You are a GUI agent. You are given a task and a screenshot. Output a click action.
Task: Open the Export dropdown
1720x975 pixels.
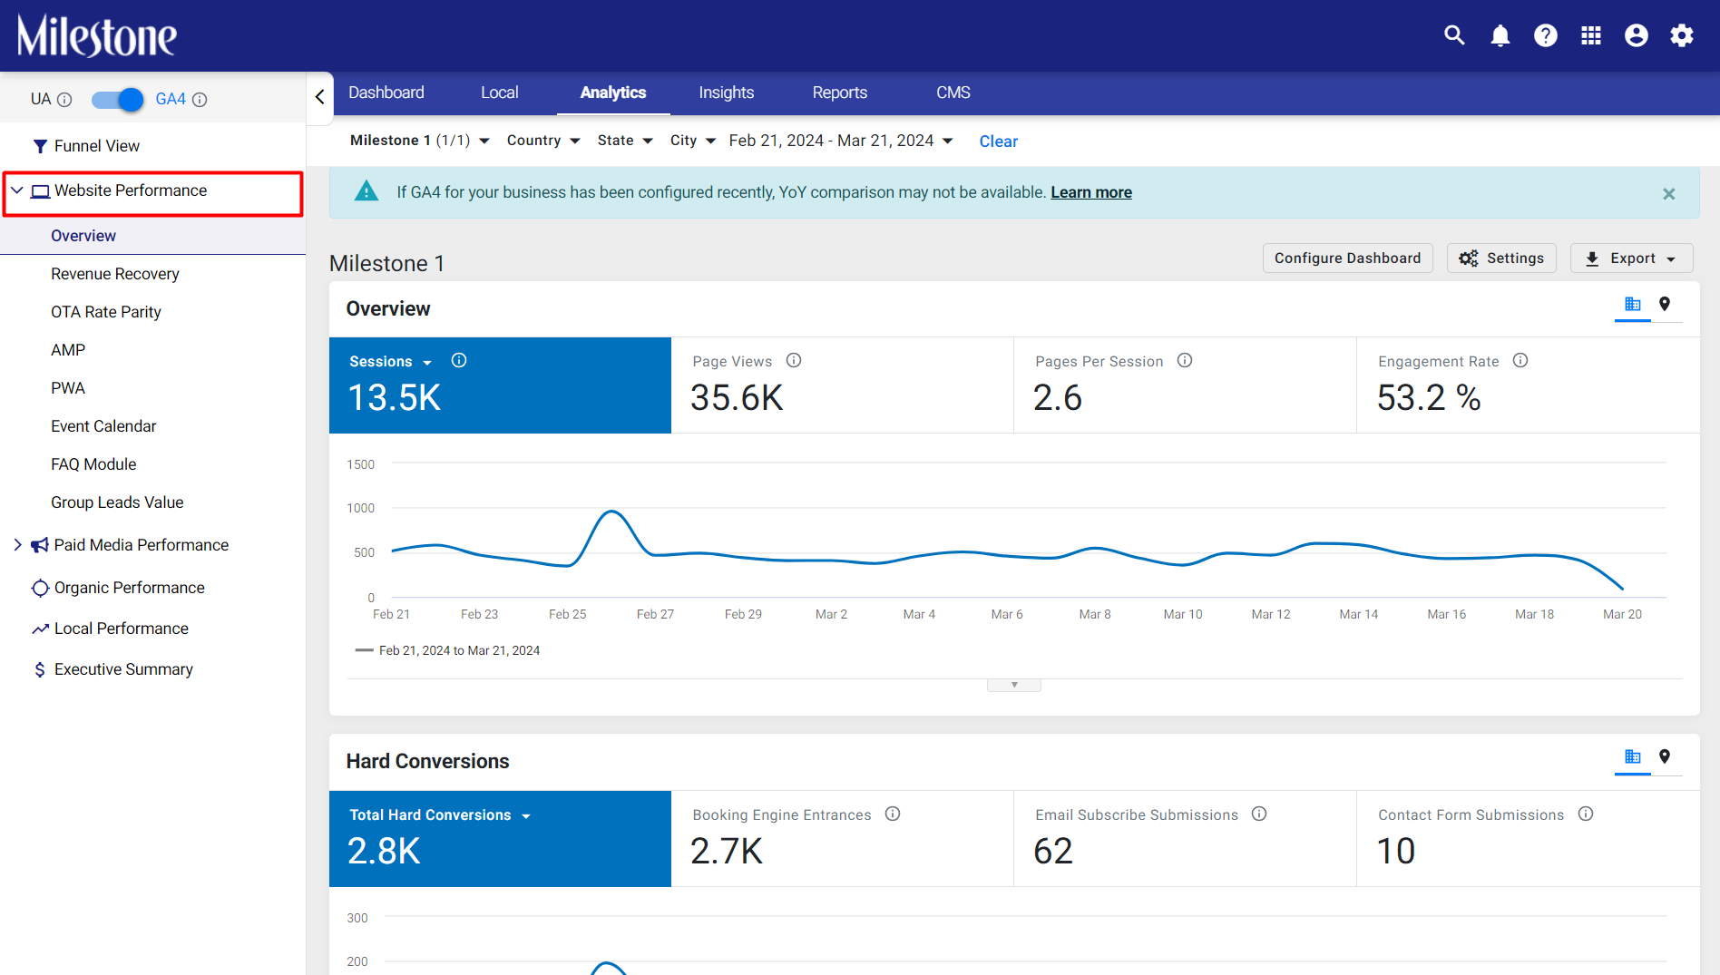point(1632,258)
